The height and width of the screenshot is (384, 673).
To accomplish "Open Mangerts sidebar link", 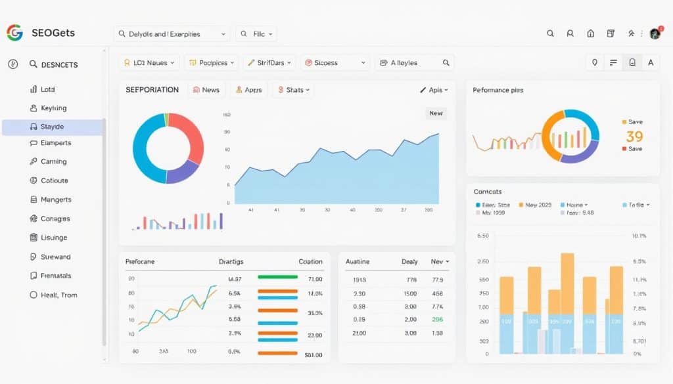I will (56, 200).
